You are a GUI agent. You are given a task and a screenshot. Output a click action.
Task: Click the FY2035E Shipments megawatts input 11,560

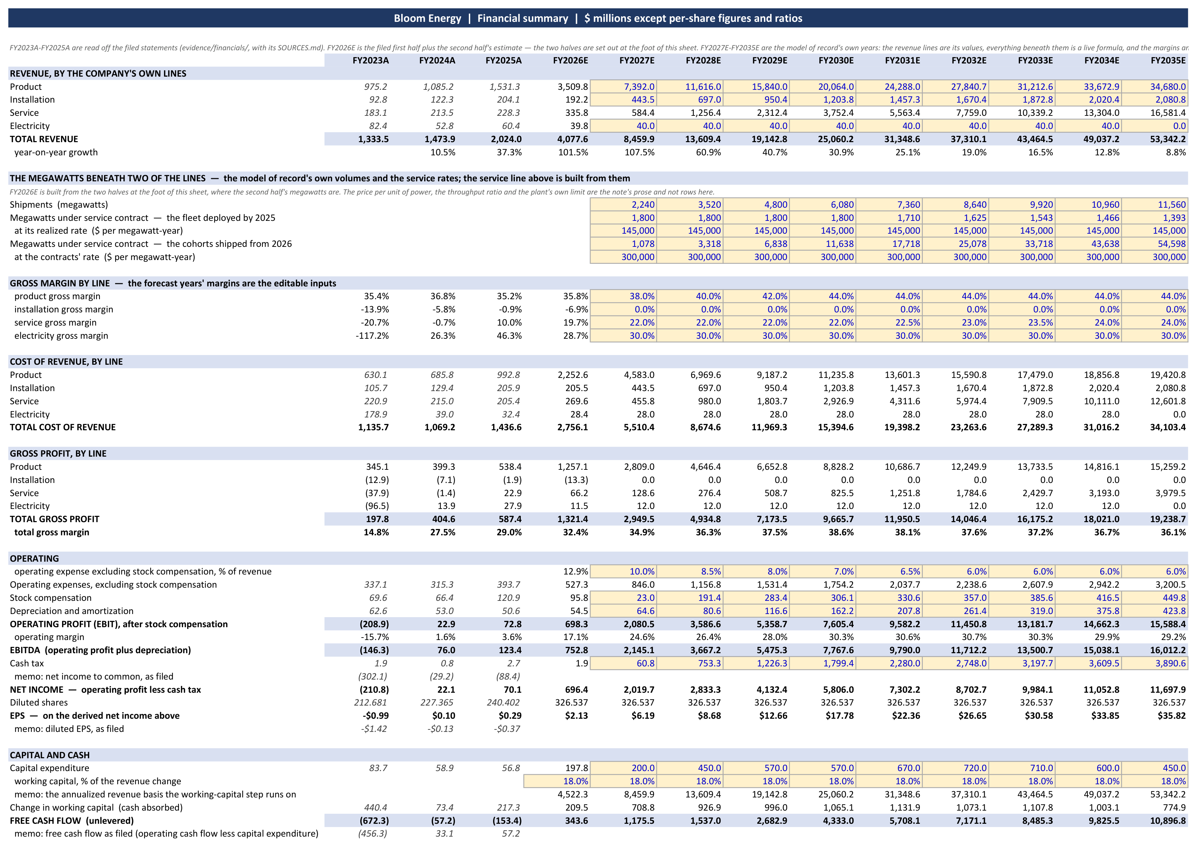(x=1155, y=205)
